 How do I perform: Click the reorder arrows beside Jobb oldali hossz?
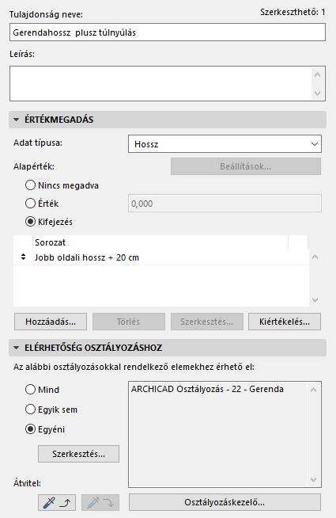click(23, 257)
